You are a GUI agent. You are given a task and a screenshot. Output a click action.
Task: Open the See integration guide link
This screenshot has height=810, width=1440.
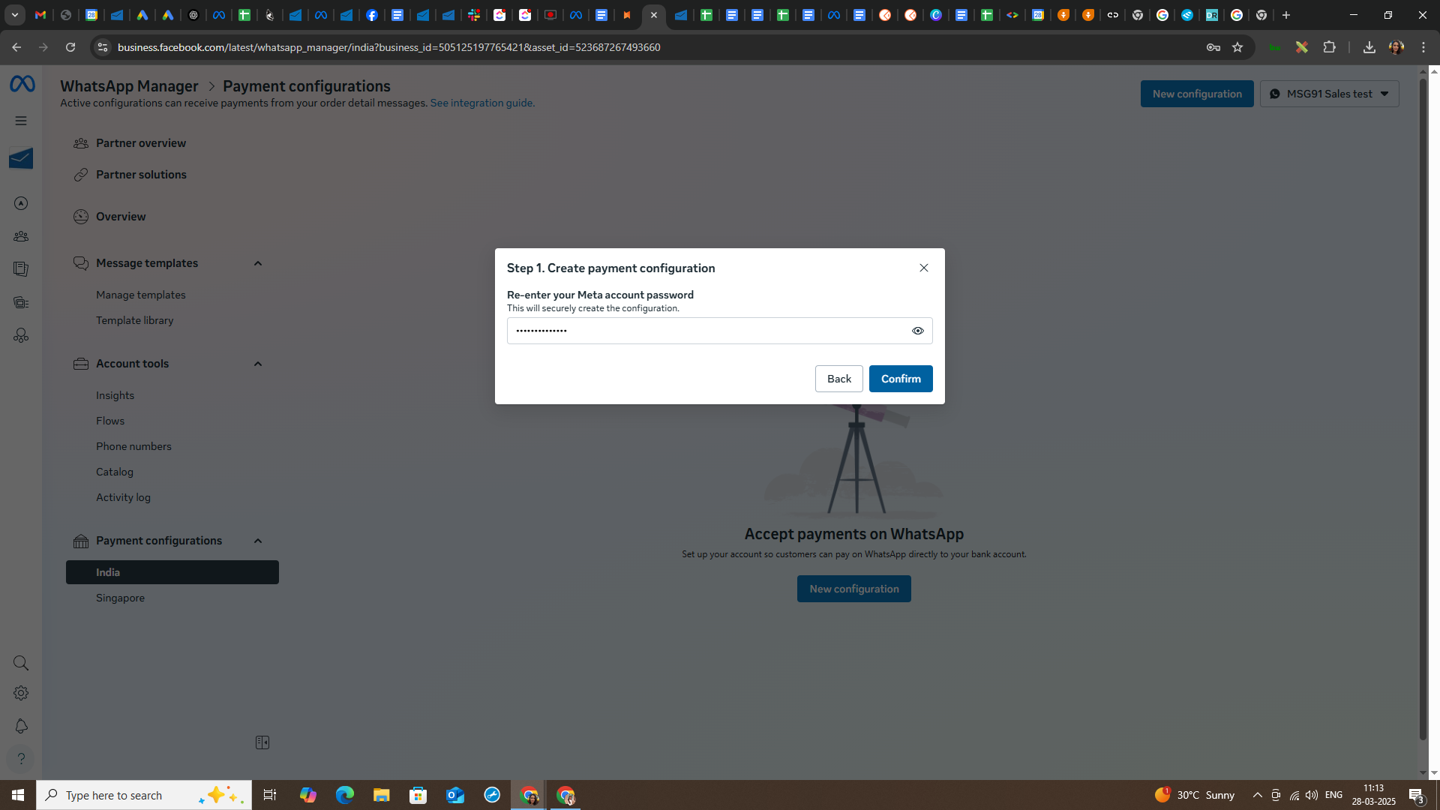tap(482, 103)
